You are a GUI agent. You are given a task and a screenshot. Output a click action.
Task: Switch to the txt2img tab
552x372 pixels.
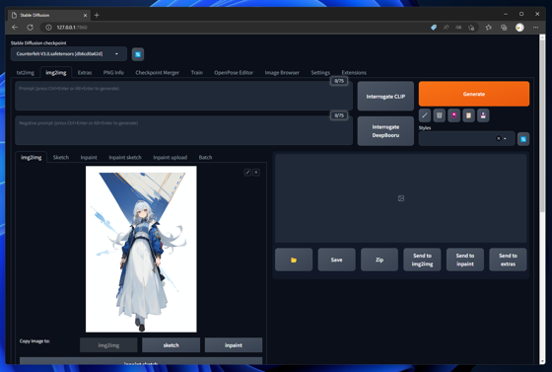click(26, 73)
